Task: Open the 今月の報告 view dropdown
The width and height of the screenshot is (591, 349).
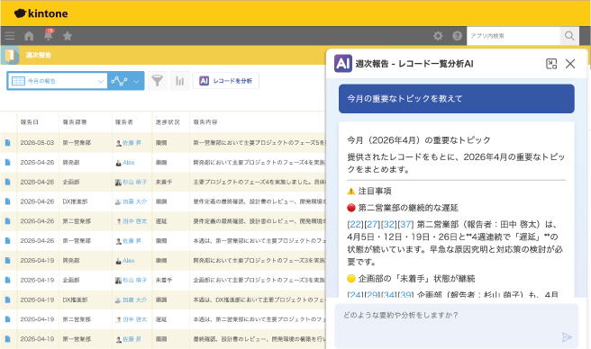Action: 58,81
